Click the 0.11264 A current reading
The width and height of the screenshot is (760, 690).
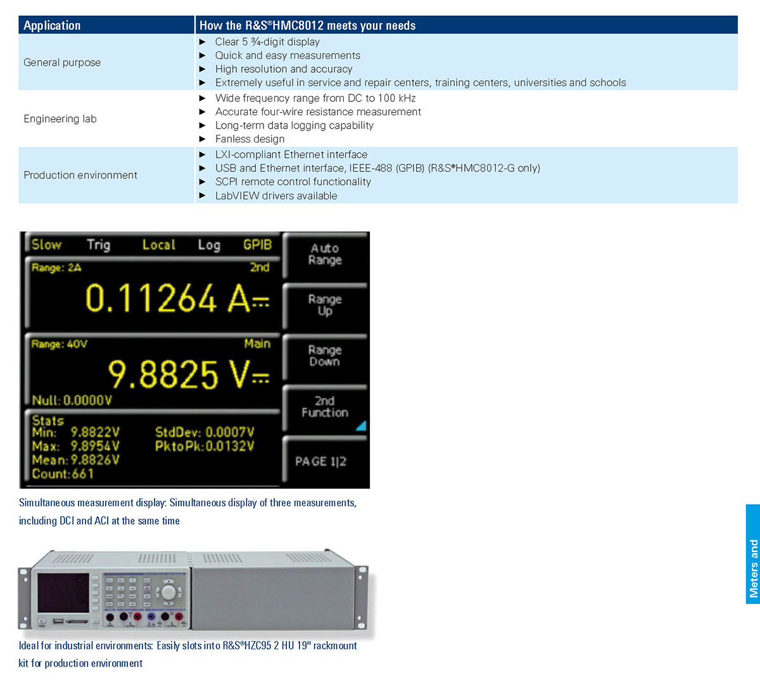177,298
